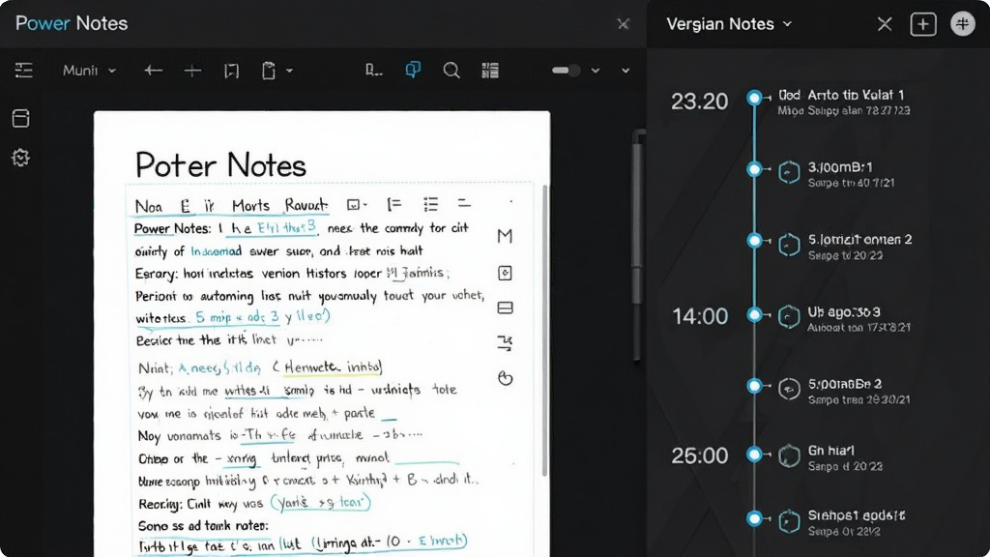Click restore icon for Ub ago:363 version
Screen dimensions: 990x557
[x=789, y=316]
